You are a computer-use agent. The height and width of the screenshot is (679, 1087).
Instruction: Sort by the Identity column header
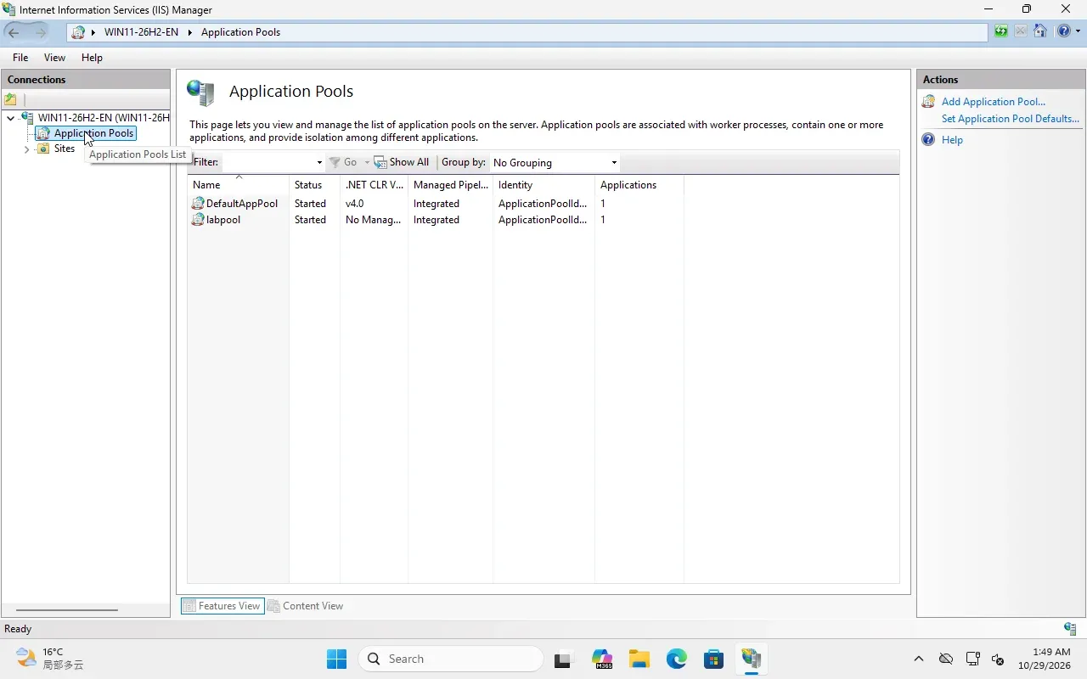(x=543, y=185)
